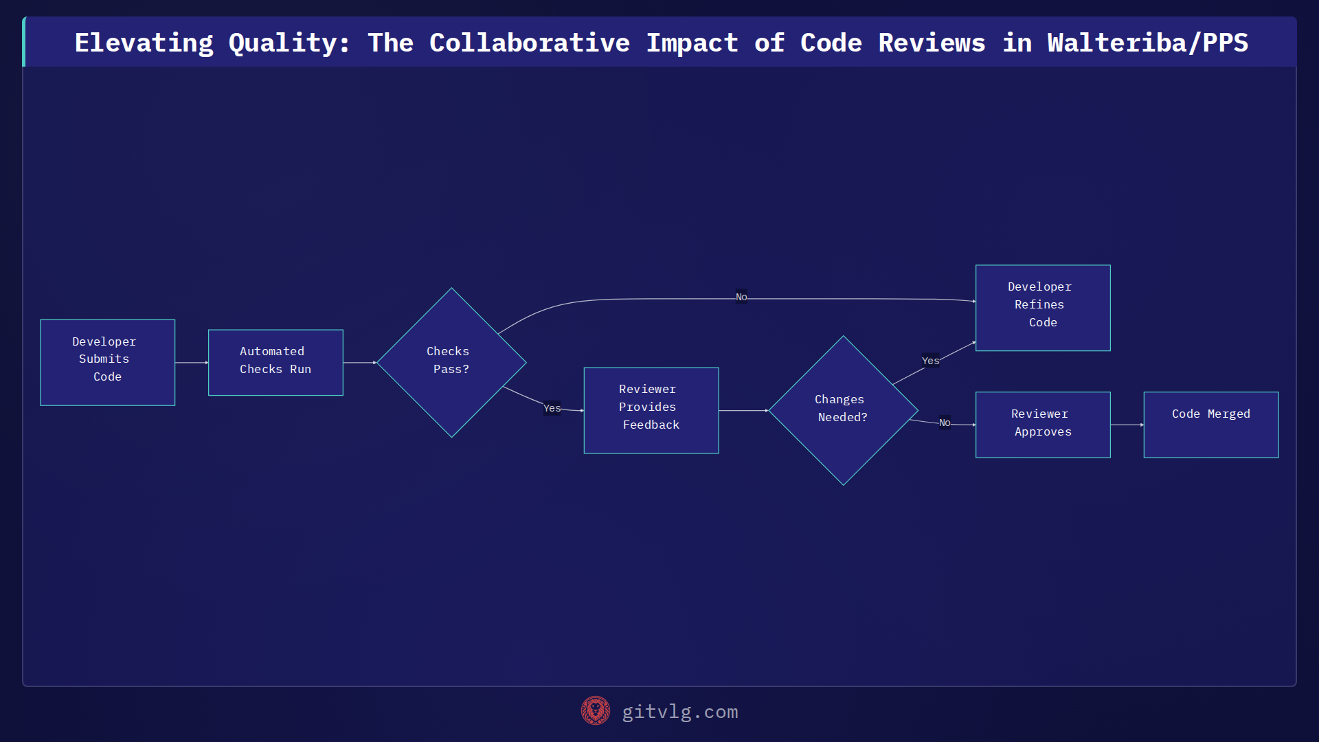
Task: Click the No label toward Reviewer Approves
Action: click(x=945, y=423)
